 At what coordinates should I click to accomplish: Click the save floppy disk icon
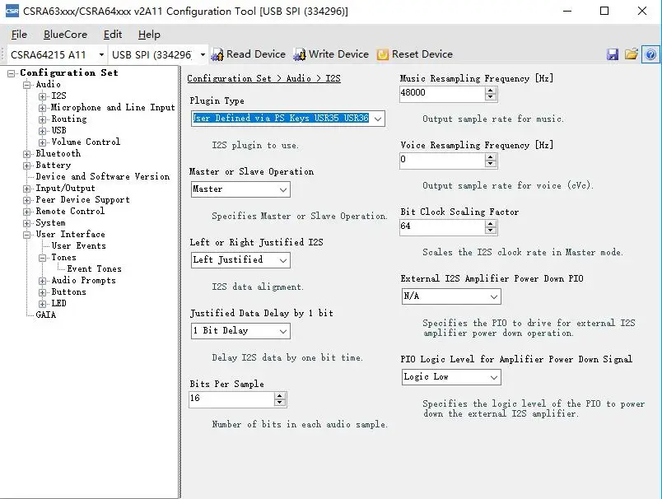[x=612, y=54]
